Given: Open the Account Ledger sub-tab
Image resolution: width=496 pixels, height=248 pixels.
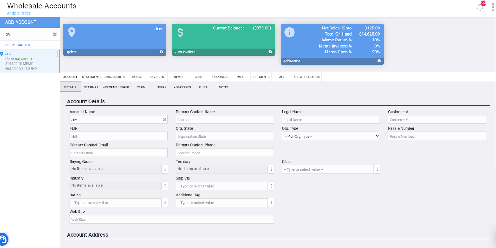Looking at the screenshot, I should pyautogui.click(x=116, y=87).
